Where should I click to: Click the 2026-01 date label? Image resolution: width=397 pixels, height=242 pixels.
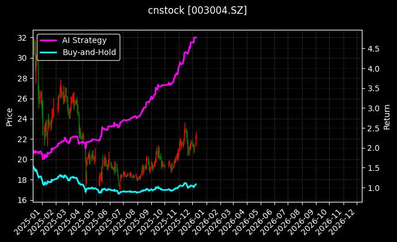[x=192, y=222]
